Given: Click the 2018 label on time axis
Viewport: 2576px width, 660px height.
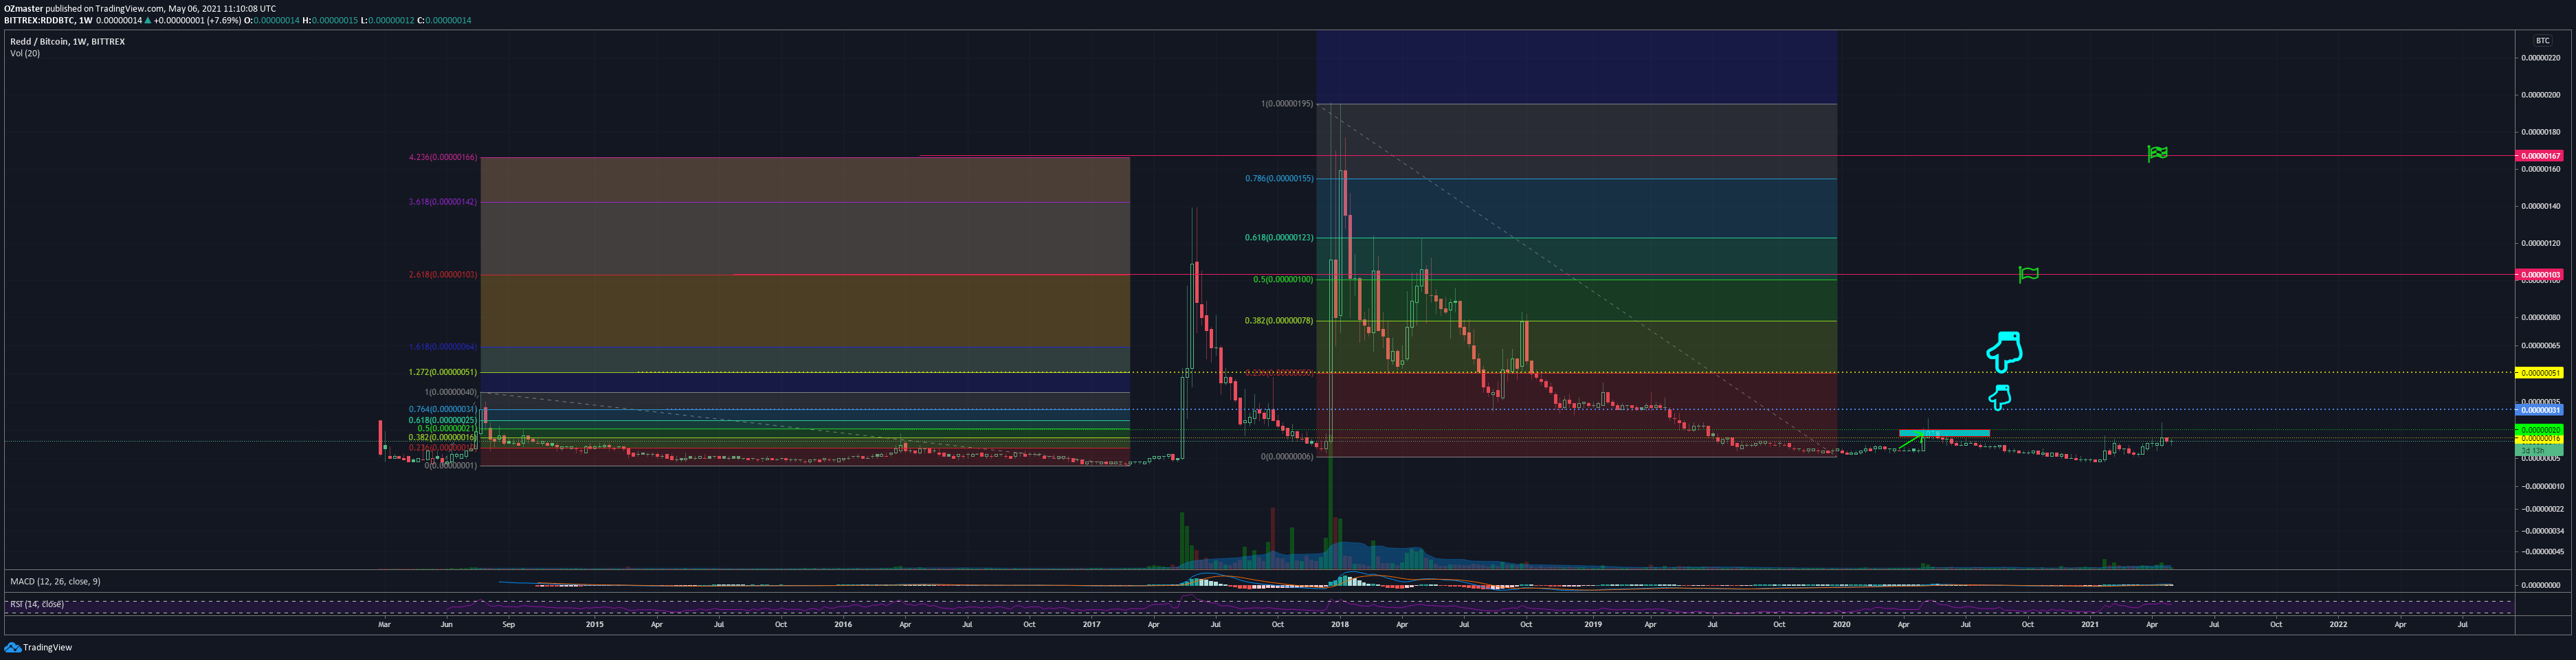Looking at the screenshot, I should click(1340, 624).
